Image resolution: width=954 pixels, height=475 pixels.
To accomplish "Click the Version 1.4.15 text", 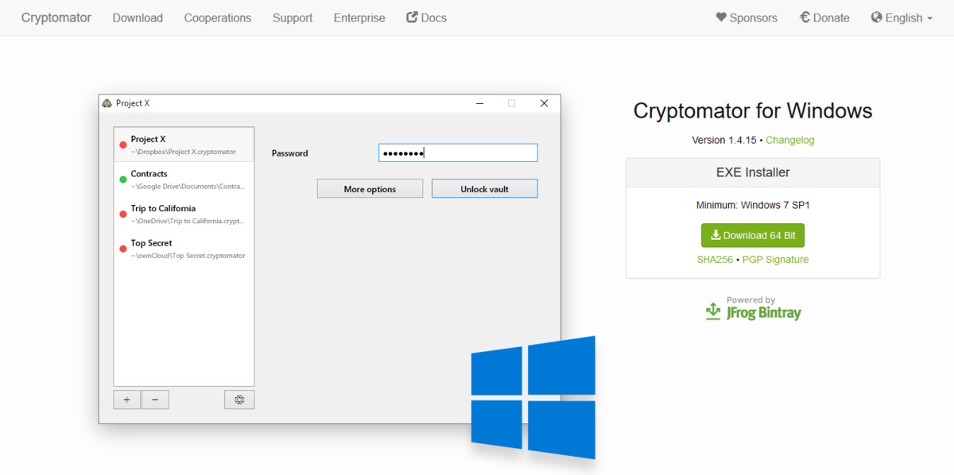I will coord(723,140).
